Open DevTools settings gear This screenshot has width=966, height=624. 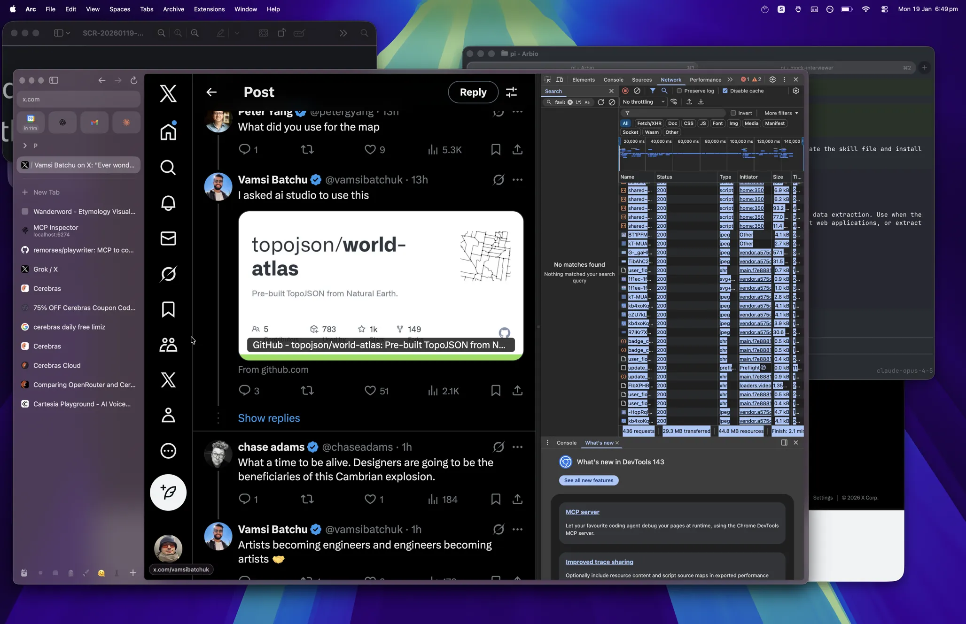795,91
